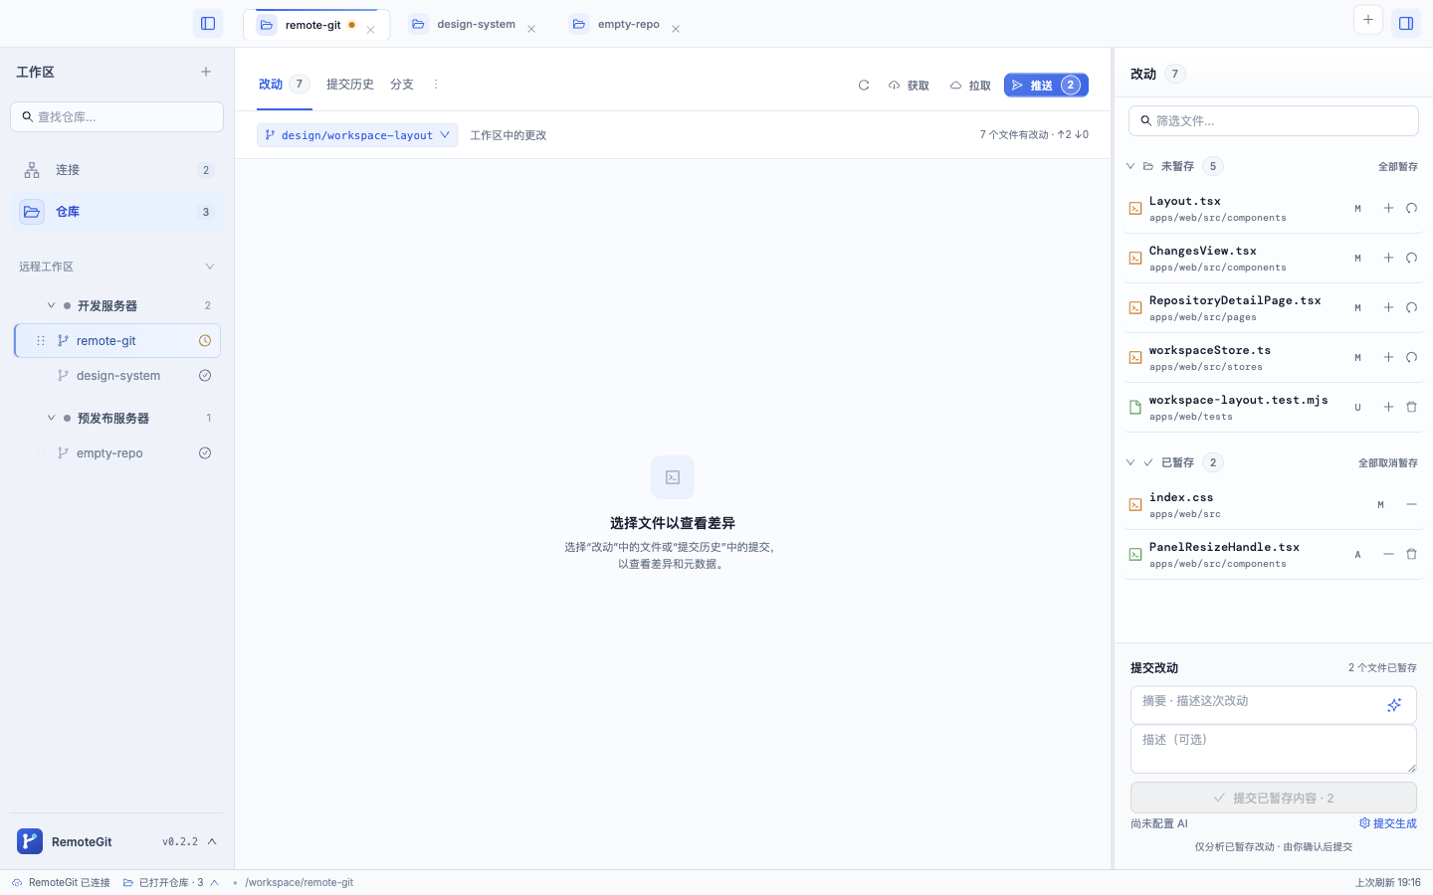The image size is (1433, 895).
Task: Open the 提交生成 settings link
Action: coord(1388,823)
